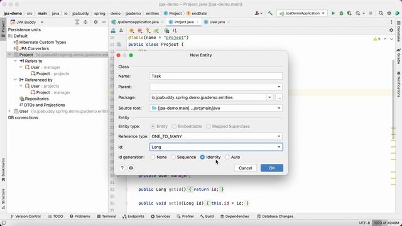Open the Notifications tool window
This screenshot has height=226, width=402.
click(399, 84)
